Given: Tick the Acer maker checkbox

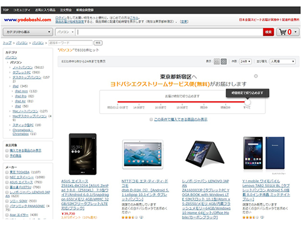Looking at the screenshot, I should tap(7, 215).
